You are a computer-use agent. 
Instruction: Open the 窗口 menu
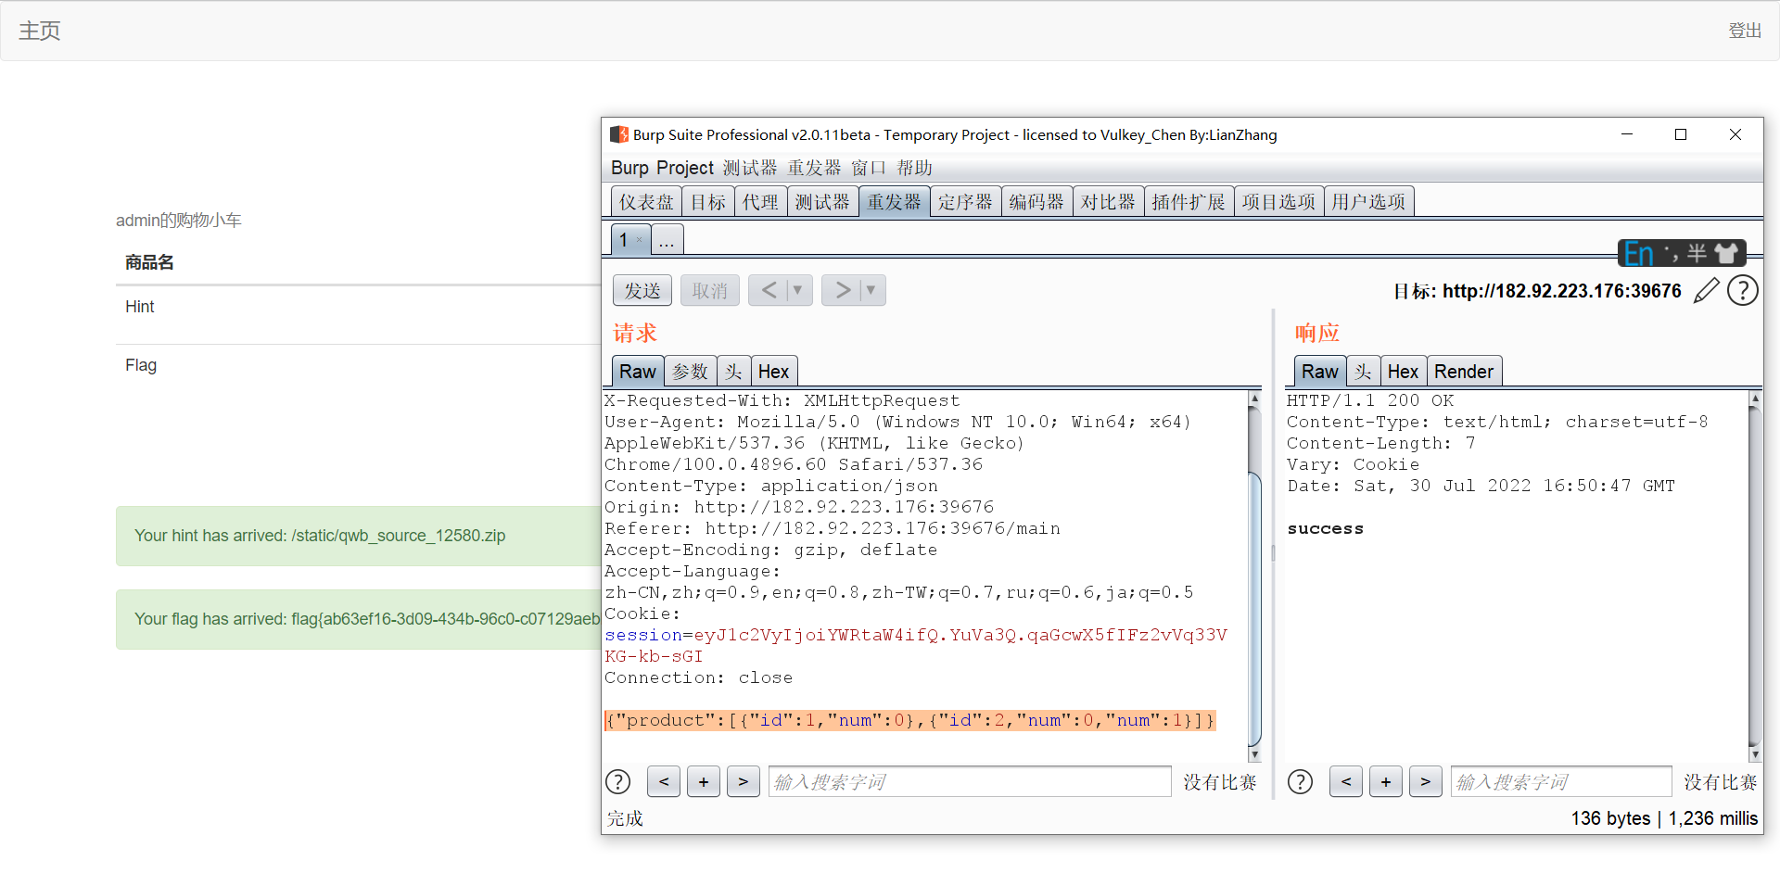(869, 168)
